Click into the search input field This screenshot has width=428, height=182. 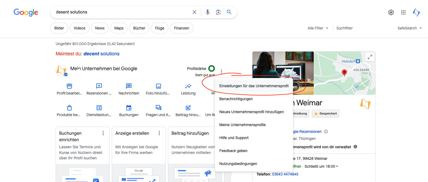pyautogui.click(x=122, y=12)
